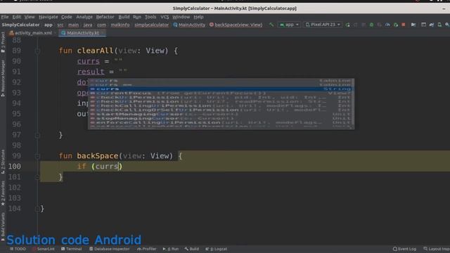Open the Event Log panel
This screenshot has width=450, height=253.
coord(405,249)
